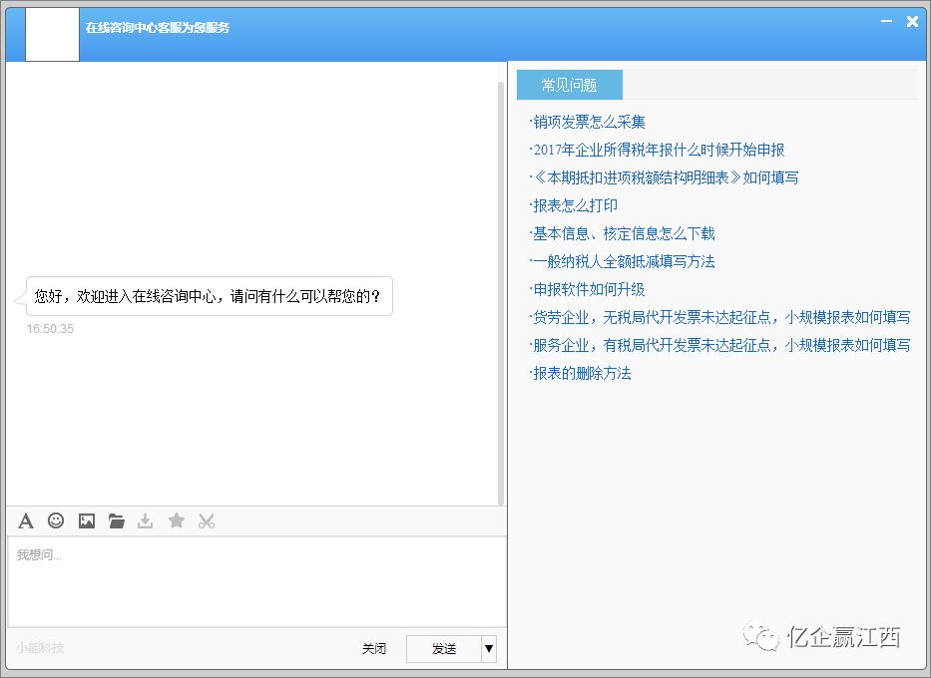Click the send image icon

pyautogui.click(x=87, y=520)
